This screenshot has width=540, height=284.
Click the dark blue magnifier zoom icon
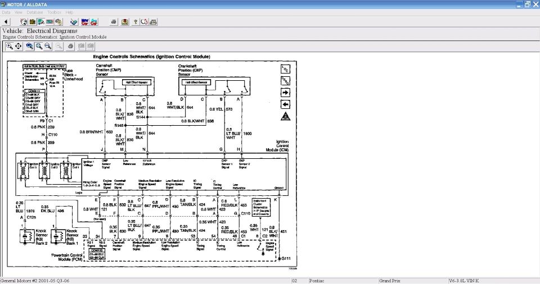pyautogui.click(x=30, y=46)
